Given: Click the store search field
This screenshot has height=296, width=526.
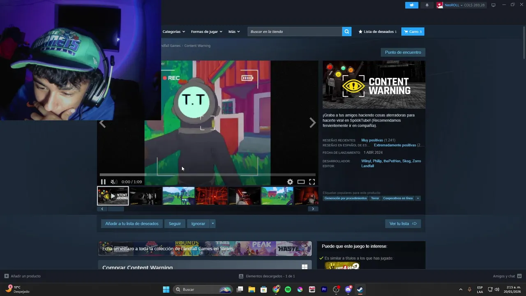Looking at the screenshot, I should pyautogui.click(x=295, y=32).
